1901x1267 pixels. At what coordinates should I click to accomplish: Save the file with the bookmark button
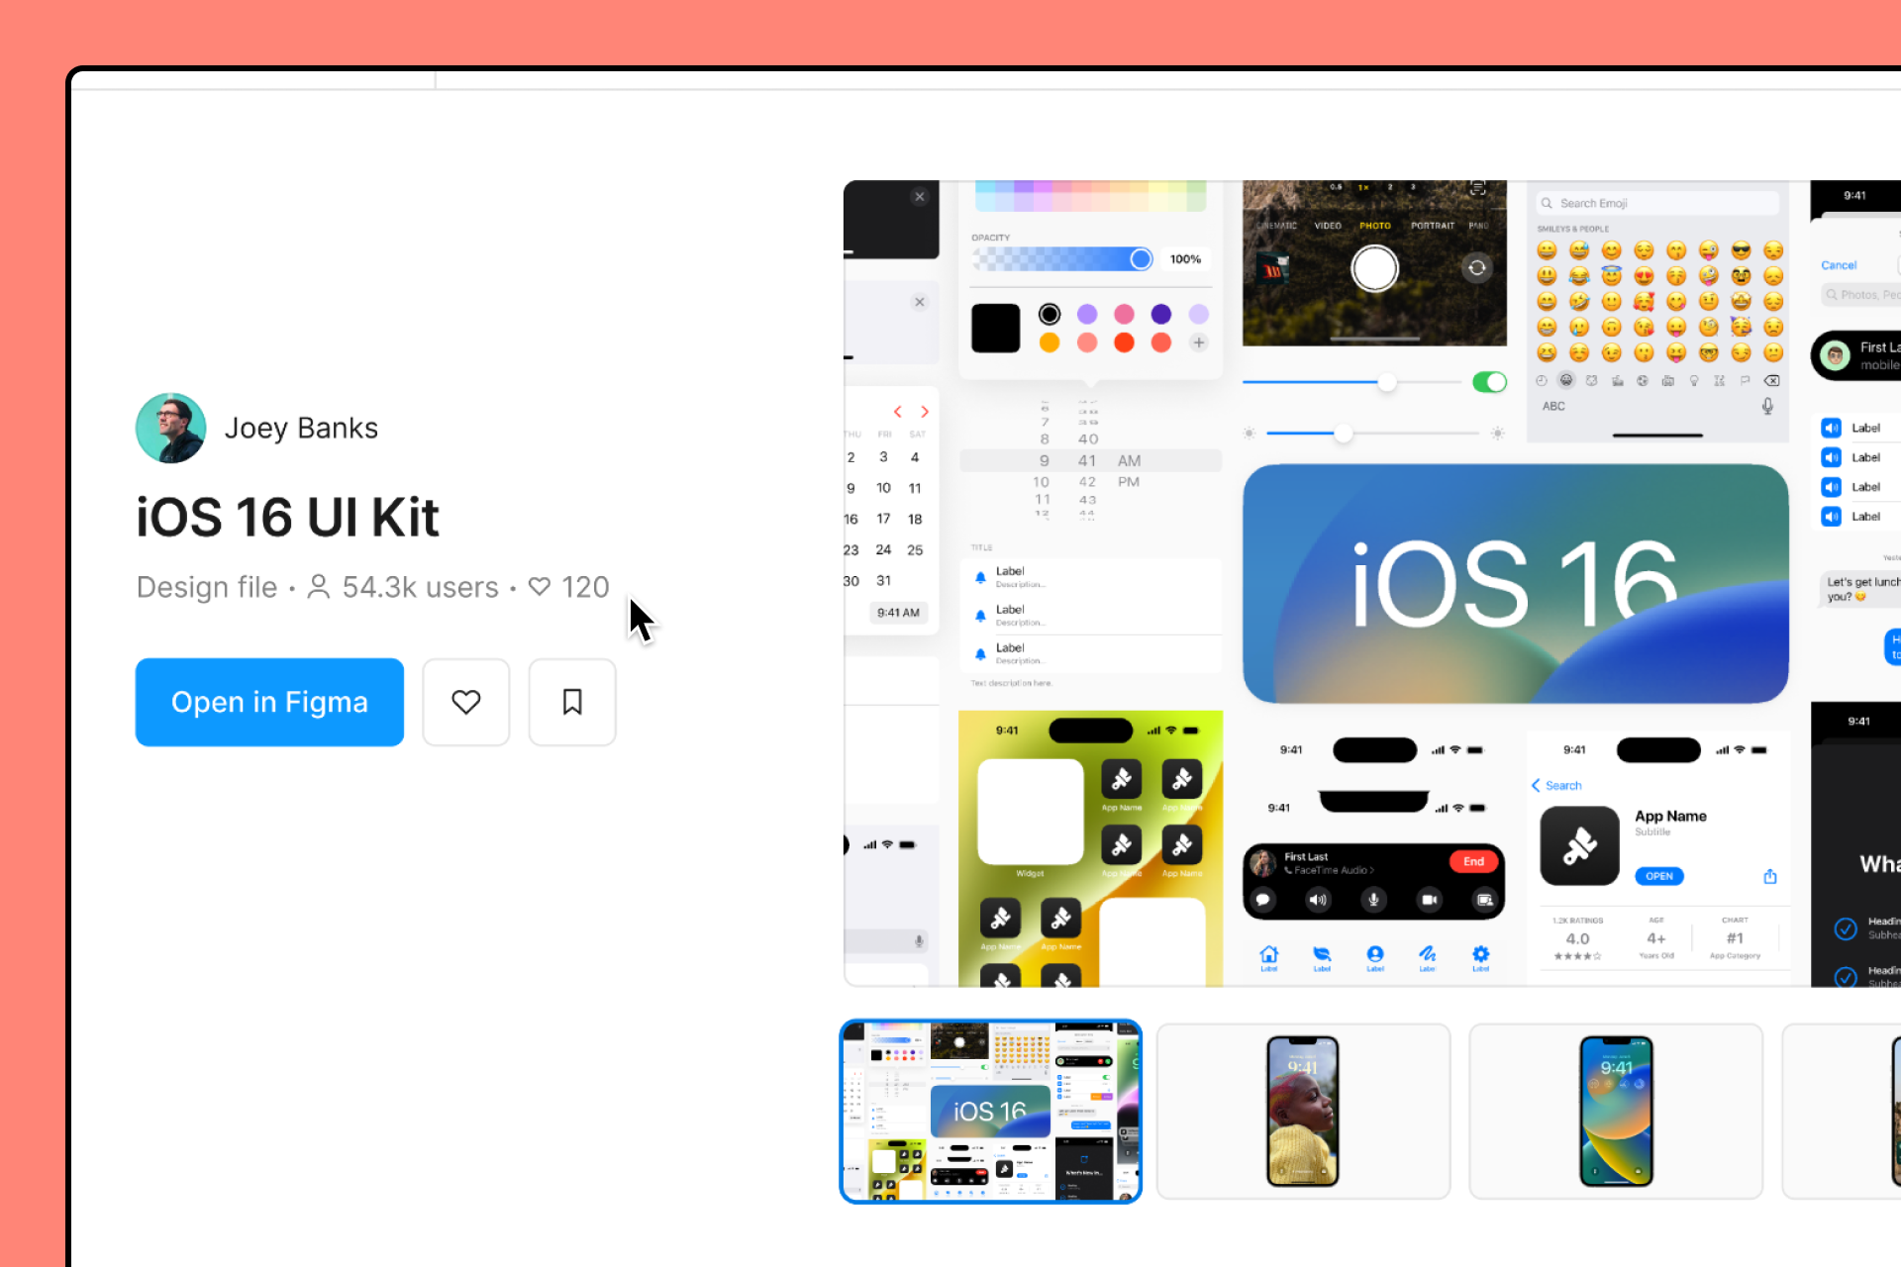pos(572,702)
